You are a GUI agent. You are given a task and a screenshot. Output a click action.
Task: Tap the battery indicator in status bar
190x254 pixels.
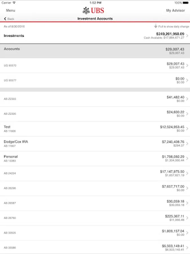click(185, 3)
